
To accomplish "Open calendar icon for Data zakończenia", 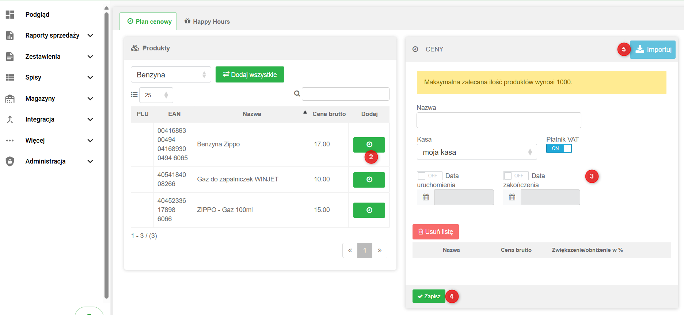I will coord(512,197).
